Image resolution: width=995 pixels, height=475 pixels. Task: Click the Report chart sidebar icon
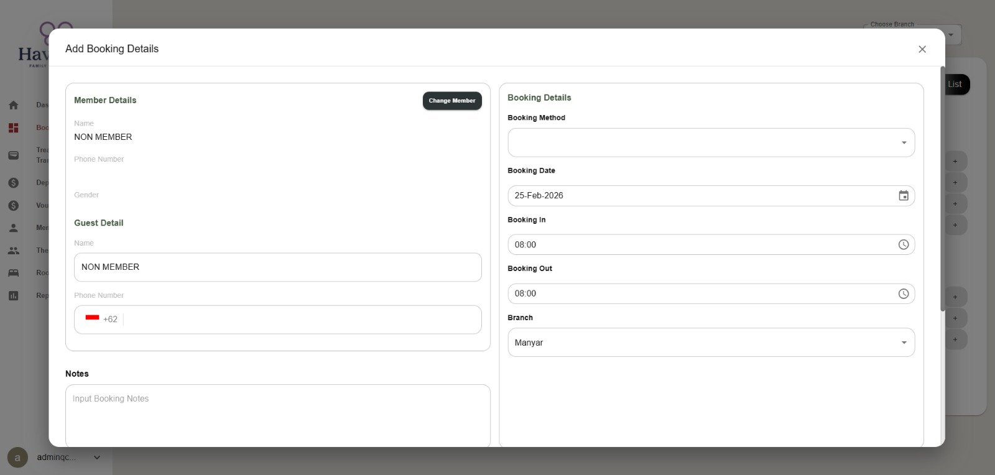tap(14, 296)
